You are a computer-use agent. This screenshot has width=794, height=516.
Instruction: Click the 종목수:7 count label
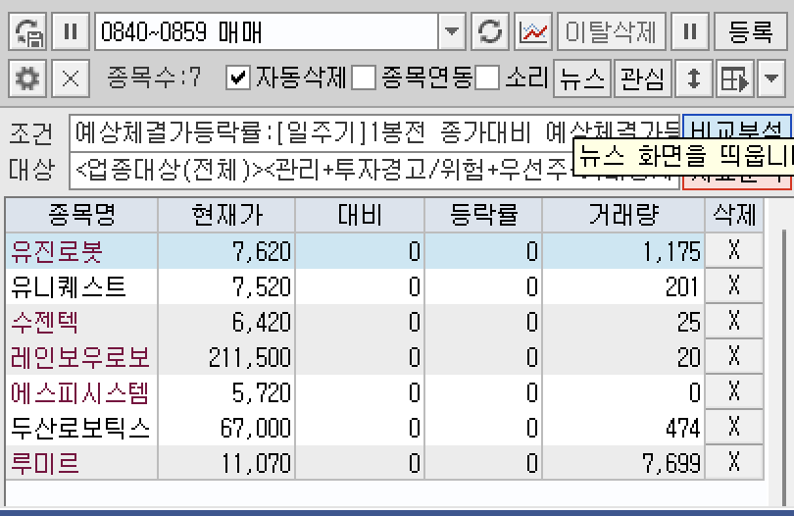point(154,78)
